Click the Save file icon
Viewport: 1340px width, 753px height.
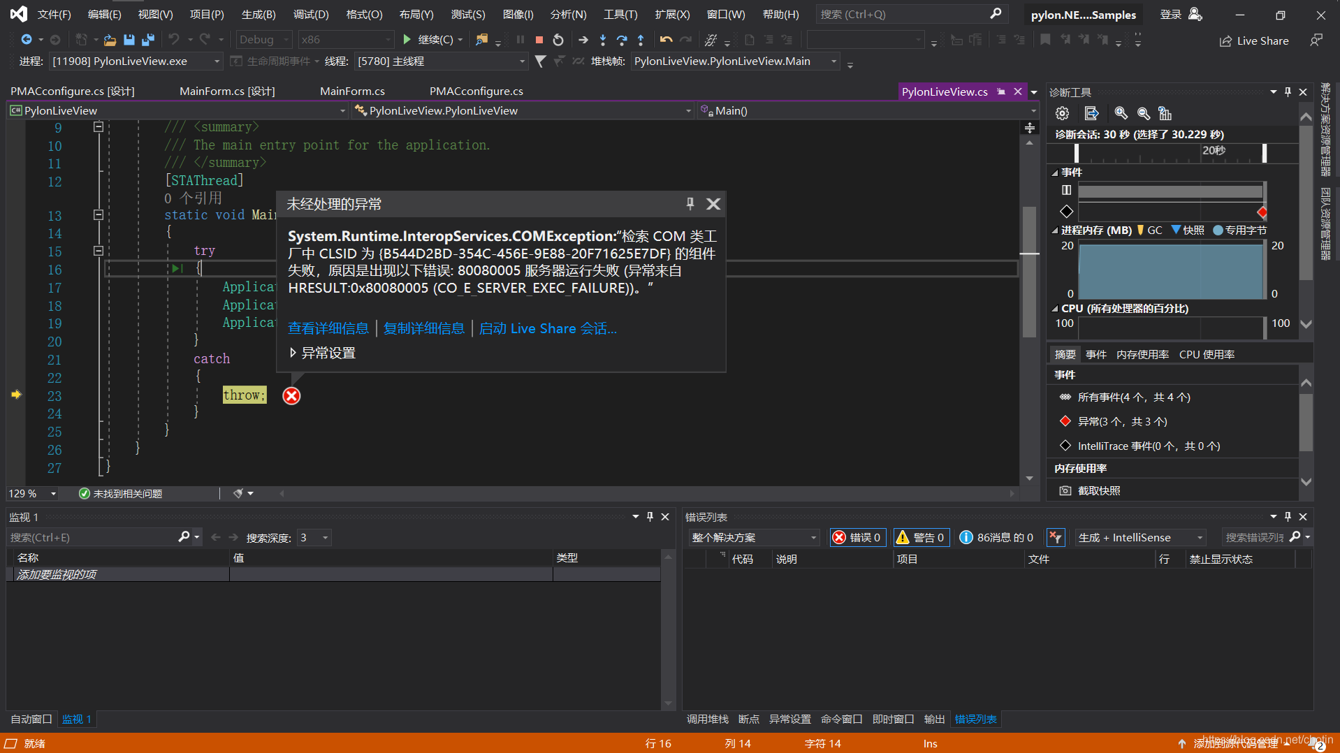click(129, 40)
